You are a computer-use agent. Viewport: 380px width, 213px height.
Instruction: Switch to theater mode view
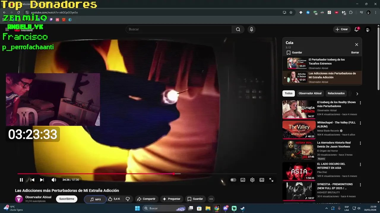pos(262,180)
